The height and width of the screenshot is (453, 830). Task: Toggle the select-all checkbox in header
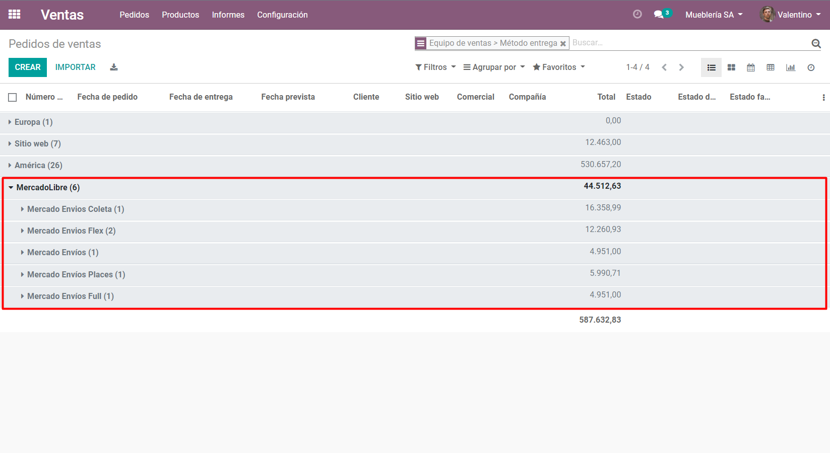point(13,97)
